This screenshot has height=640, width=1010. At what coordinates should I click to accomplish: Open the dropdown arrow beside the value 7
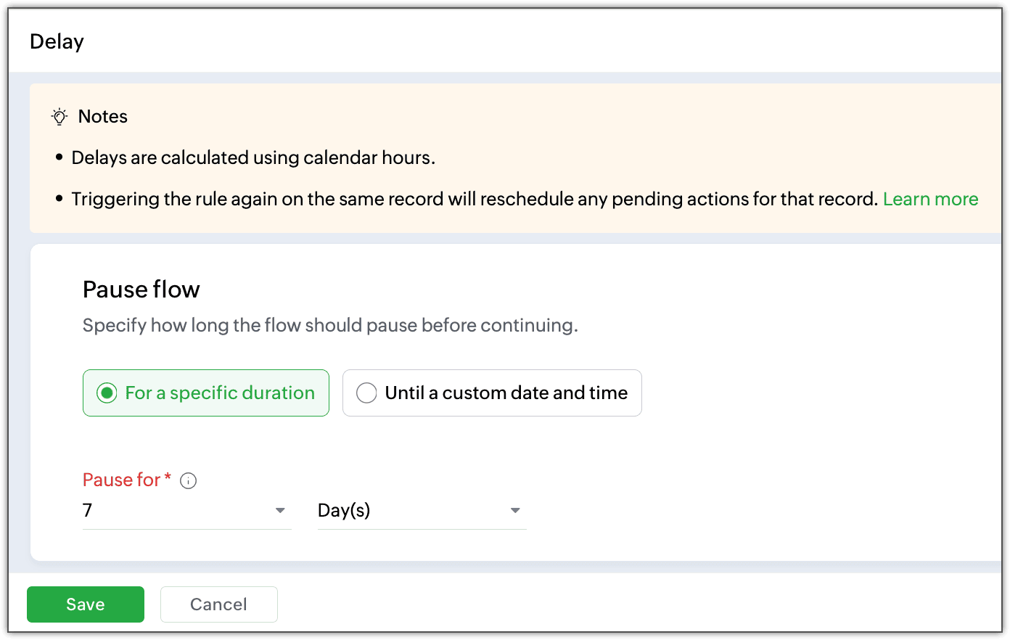pos(280,511)
